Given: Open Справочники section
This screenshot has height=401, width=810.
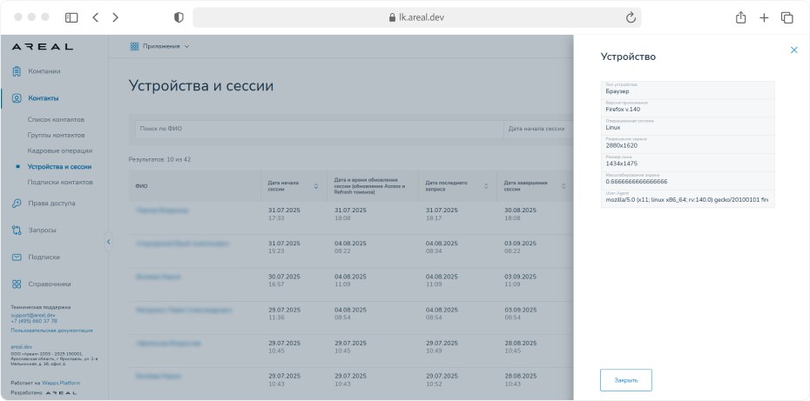Looking at the screenshot, I should [x=50, y=284].
